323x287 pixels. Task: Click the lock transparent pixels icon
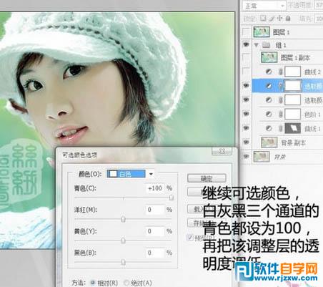tap(263, 19)
